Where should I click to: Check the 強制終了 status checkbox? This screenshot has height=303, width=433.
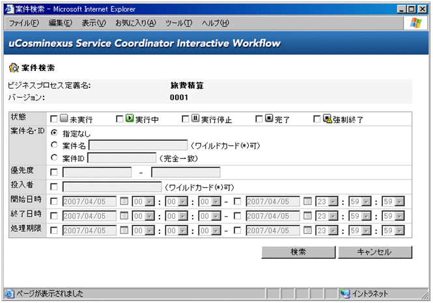coord(317,119)
